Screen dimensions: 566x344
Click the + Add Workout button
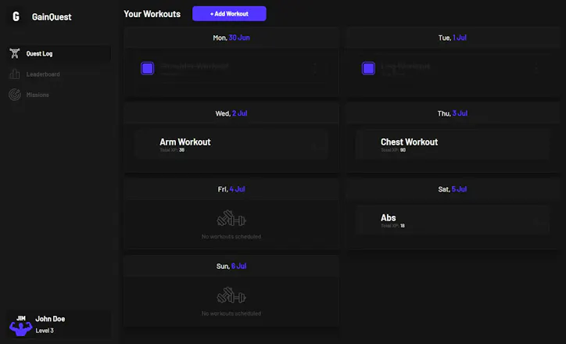229,14
